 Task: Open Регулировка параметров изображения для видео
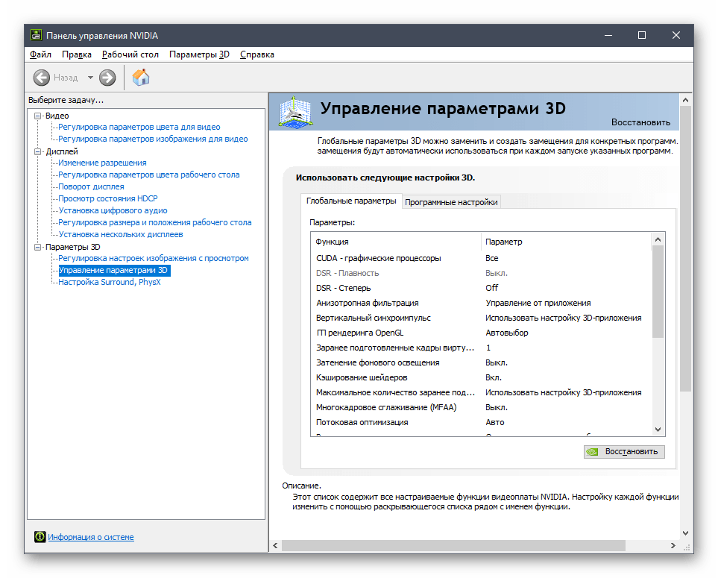[153, 139]
